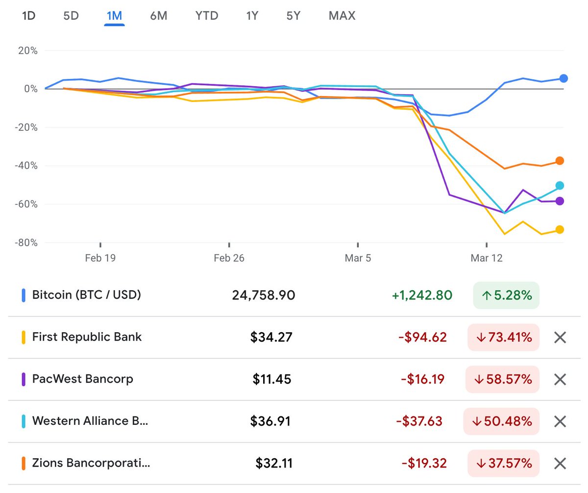Click First Republic down 73.41% badge
Screen dimensions: 588x493
503,337
